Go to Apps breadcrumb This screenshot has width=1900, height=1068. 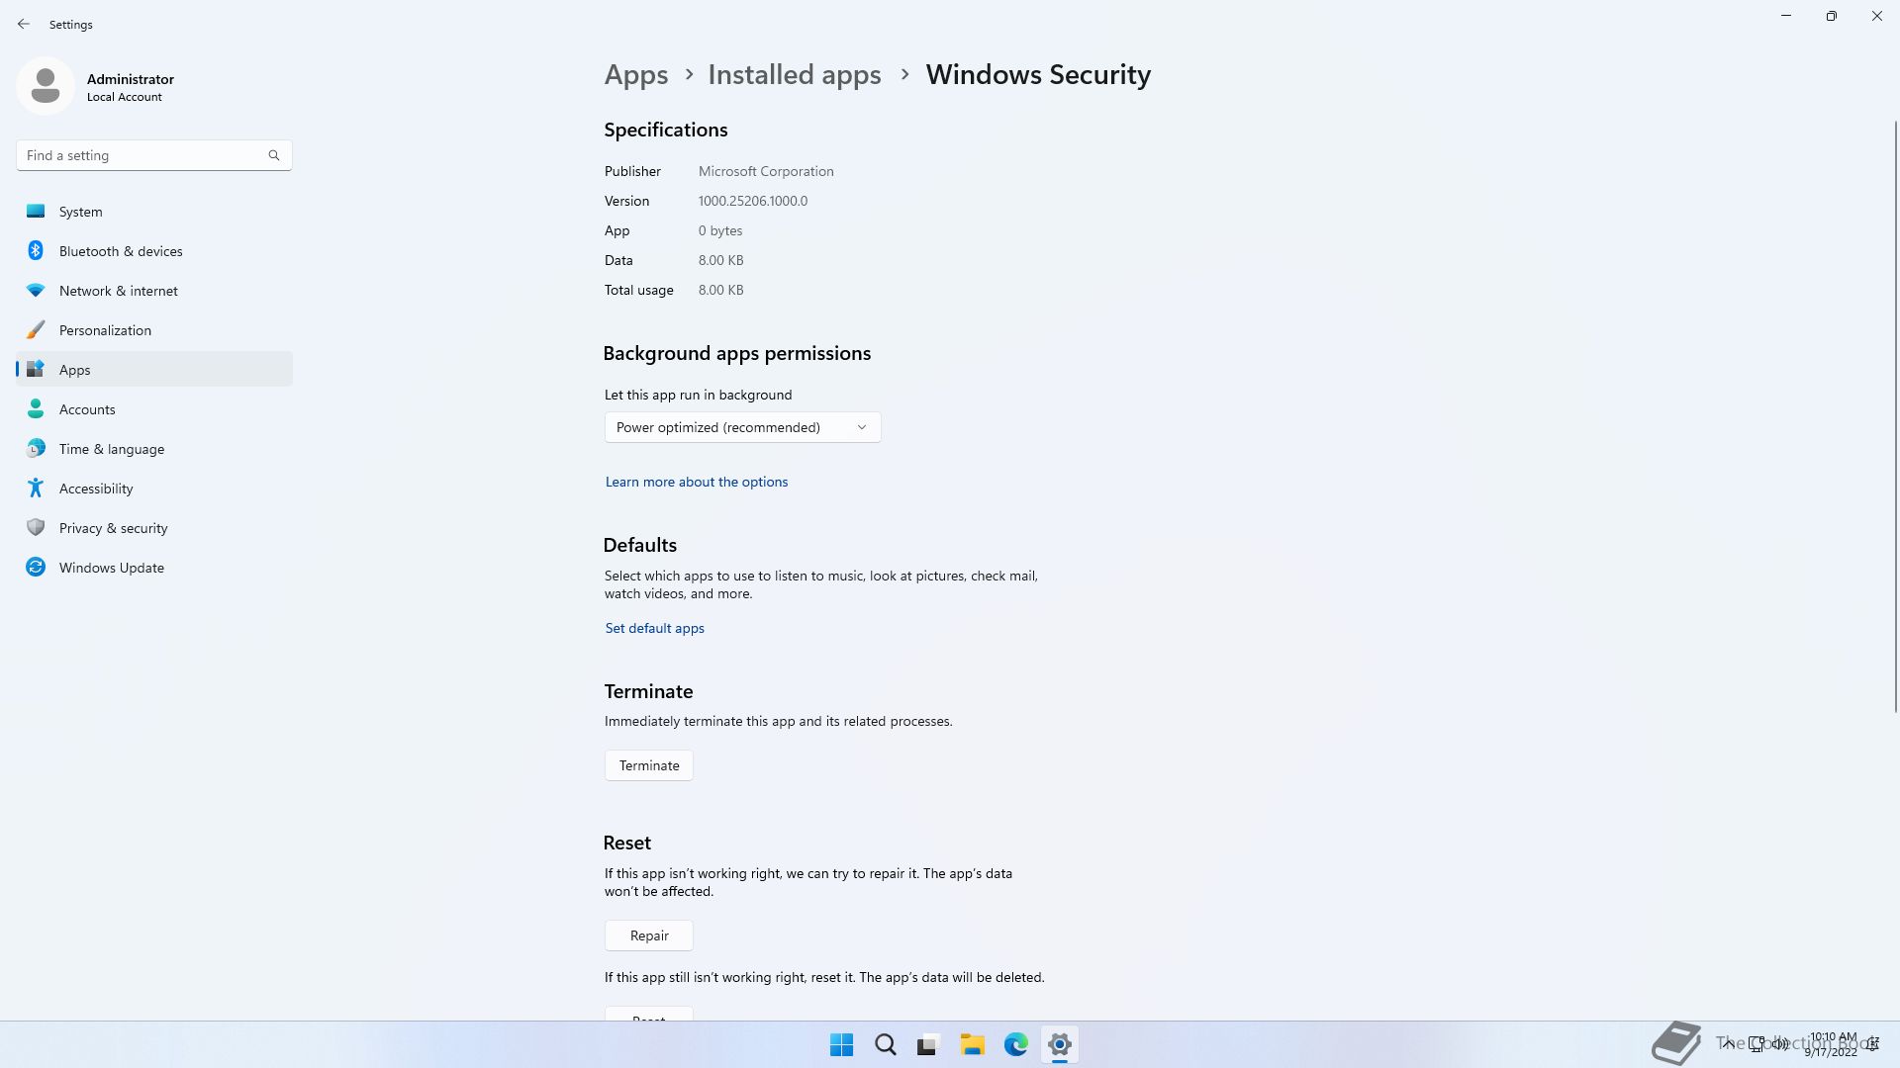pos(636,75)
